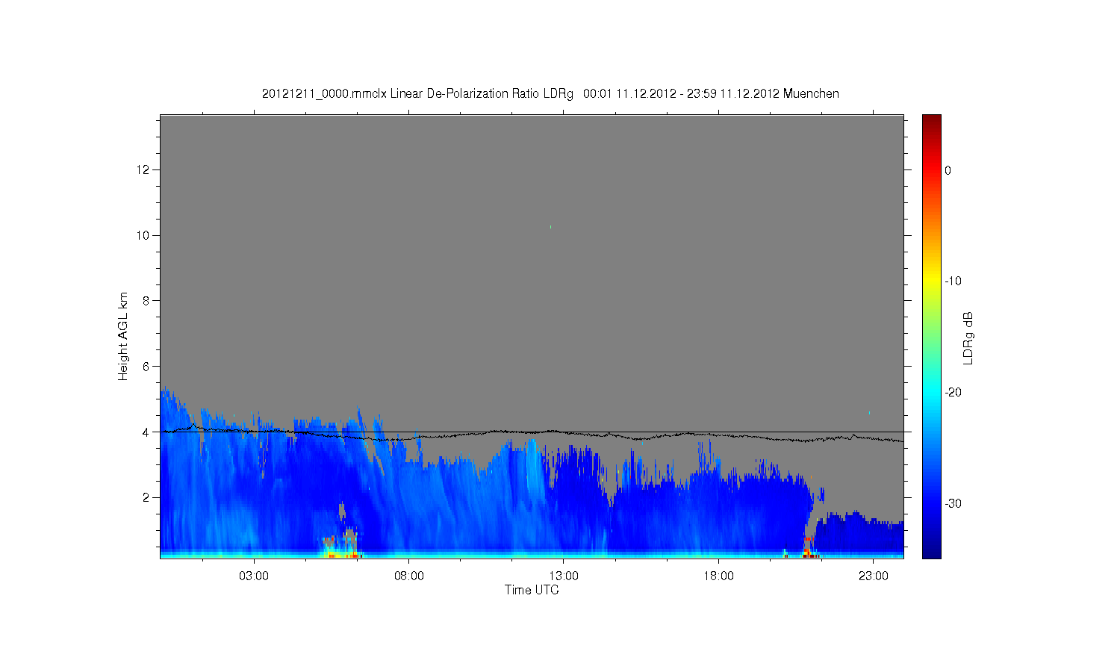Image resolution: width=1120 pixels, height=672 pixels.
Task: Click the height tick label 6
Action: pos(146,366)
